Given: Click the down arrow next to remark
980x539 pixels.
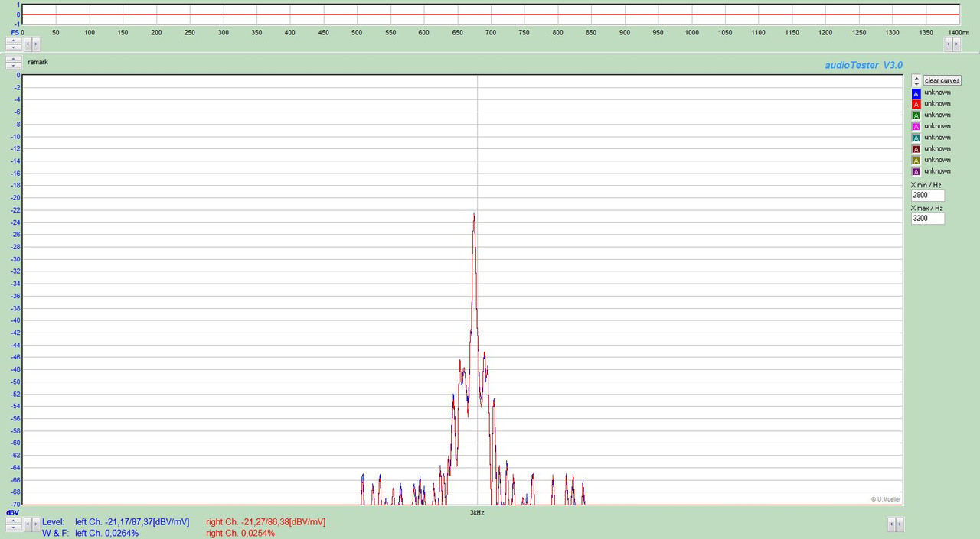Looking at the screenshot, I should [13, 66].
